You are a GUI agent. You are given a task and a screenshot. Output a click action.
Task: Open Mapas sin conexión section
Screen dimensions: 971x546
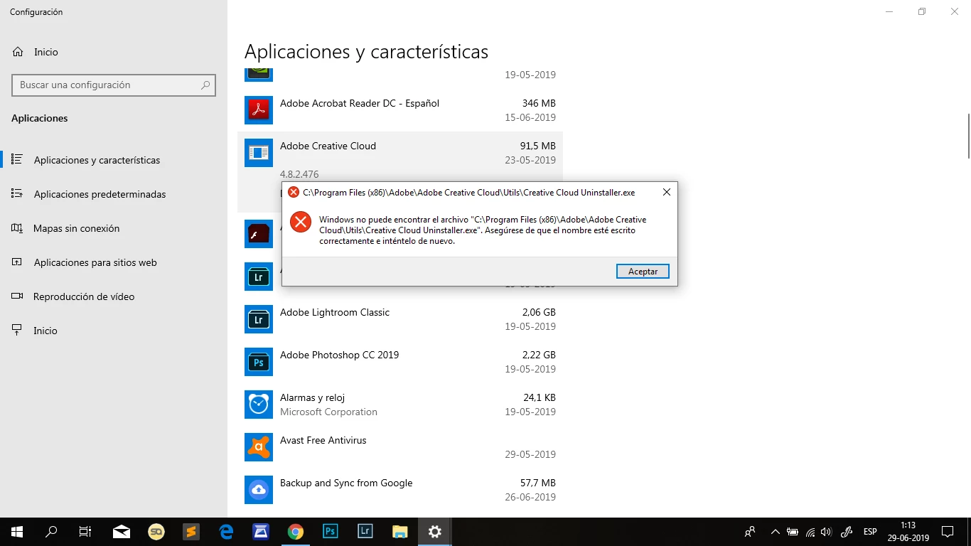click(76, 228)
